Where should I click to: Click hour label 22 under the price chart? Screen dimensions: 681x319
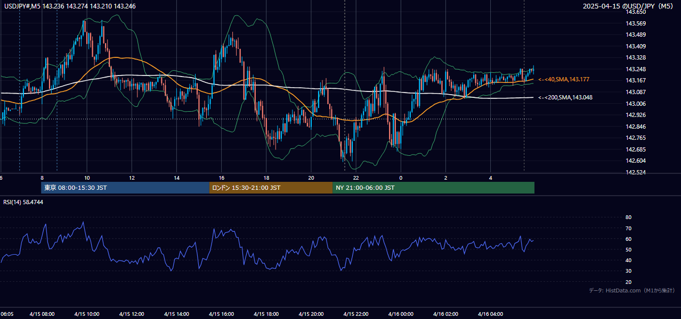pos(356,178)
